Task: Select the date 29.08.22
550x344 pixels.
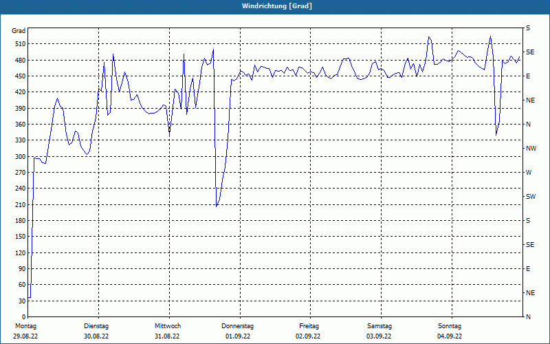Action: click(25, 336)
